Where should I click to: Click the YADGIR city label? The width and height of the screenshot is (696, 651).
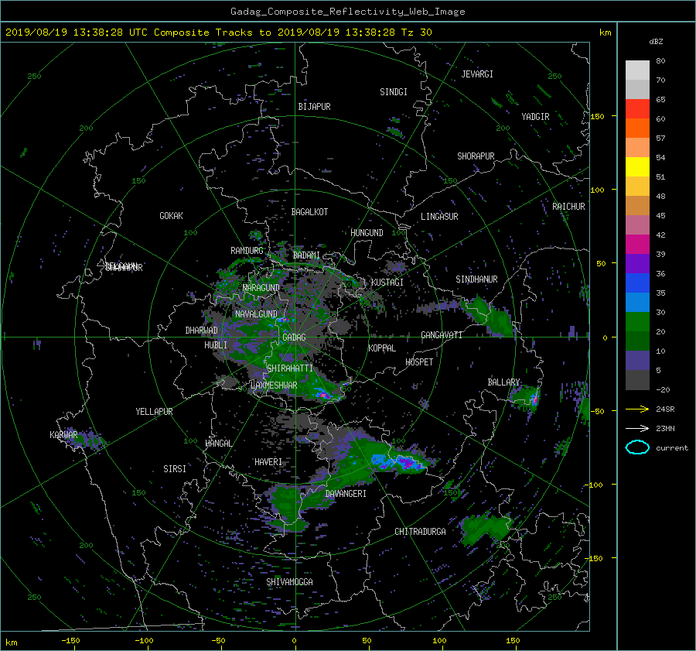535,116
